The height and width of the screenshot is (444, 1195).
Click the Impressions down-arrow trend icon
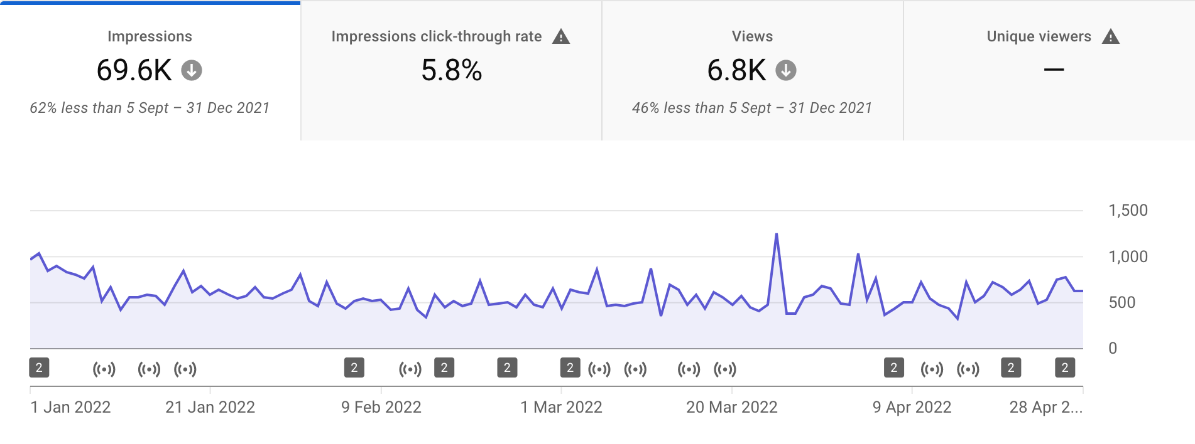192,70
